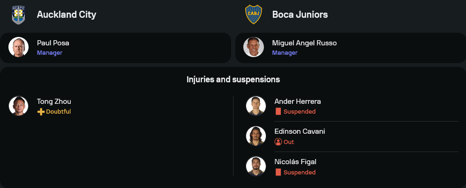The image size is (466, 188).
Task: Open the Auckland City team page
Action: pyautogui.click(x=67, y=14)
